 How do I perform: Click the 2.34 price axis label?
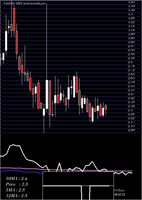pyautogui.click(x=131, y=106)
